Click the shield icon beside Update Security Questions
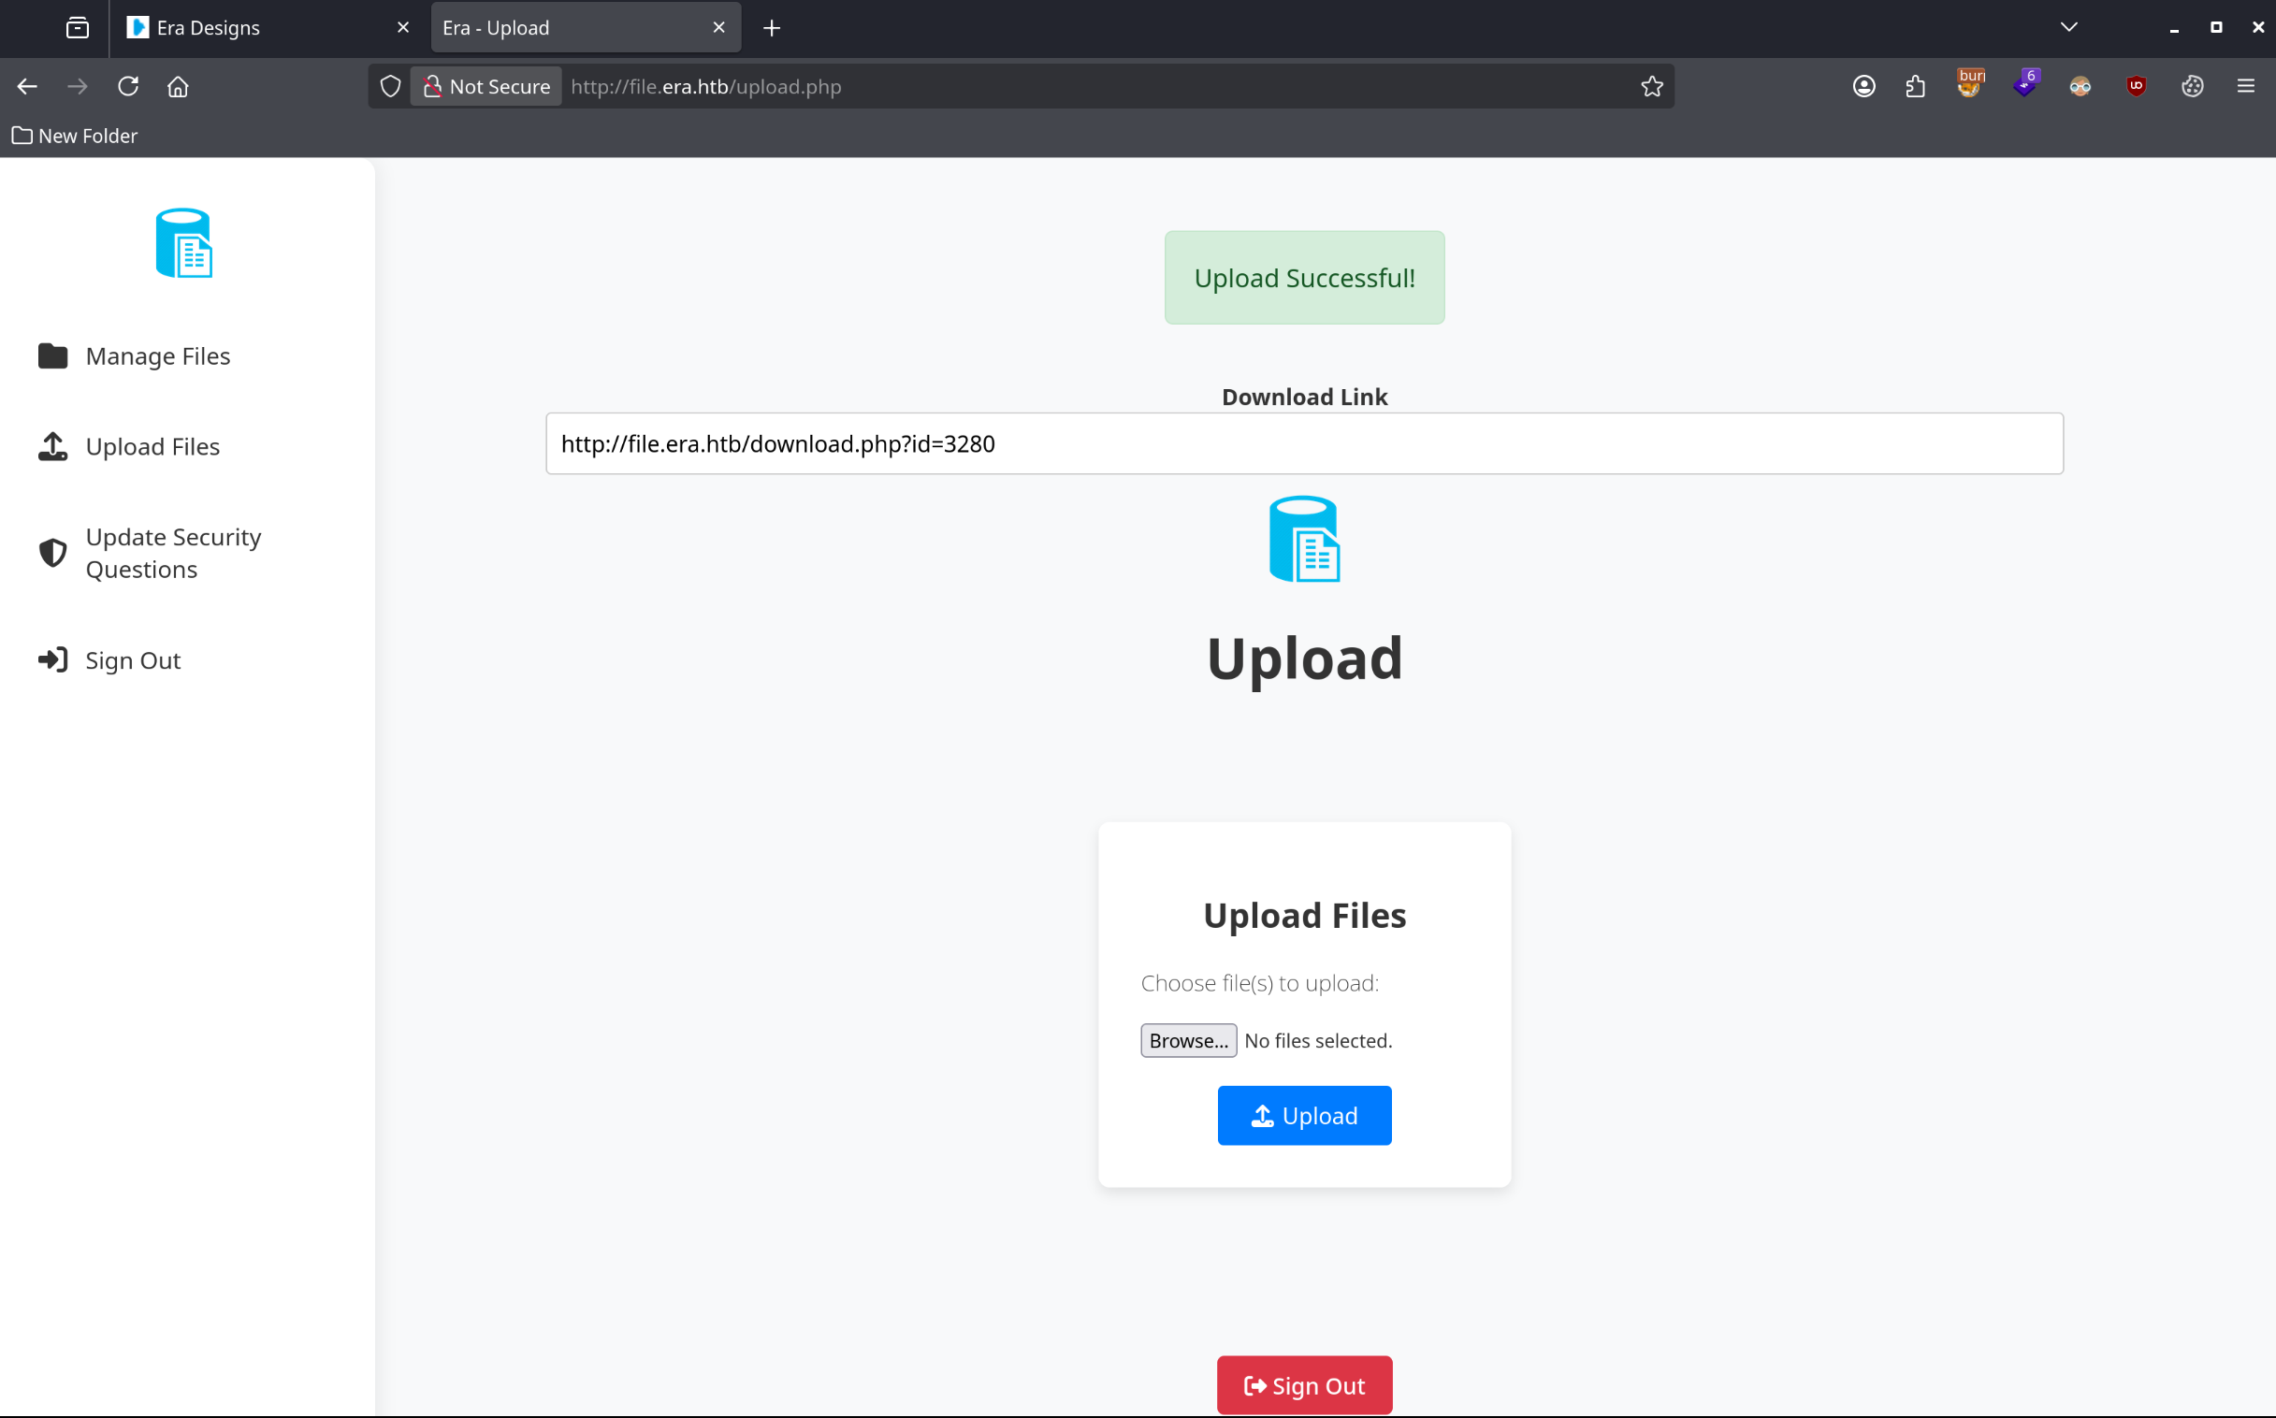2276x1418 pixels. click(52, 553)
